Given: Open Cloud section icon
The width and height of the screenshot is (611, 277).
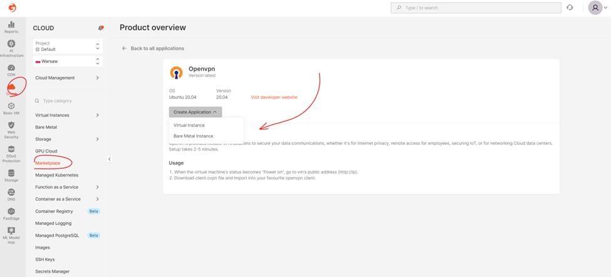Looking at the screenshot, I should [11, 89].
